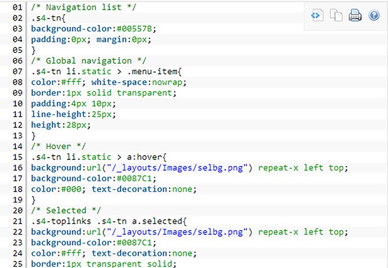Print the code snippet
Image resolution: width=388 pixels, height=268 pixels.
pos(355,15)
